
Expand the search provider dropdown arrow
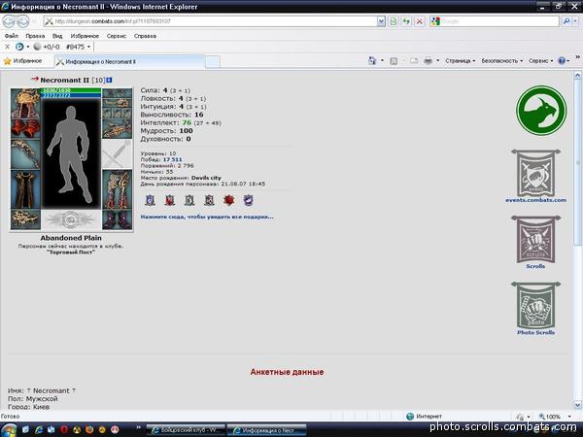pyautogui.click(x=575, y=21)
